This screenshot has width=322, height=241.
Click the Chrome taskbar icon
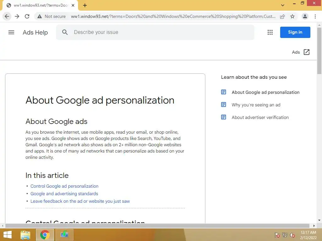click(45, 235)
